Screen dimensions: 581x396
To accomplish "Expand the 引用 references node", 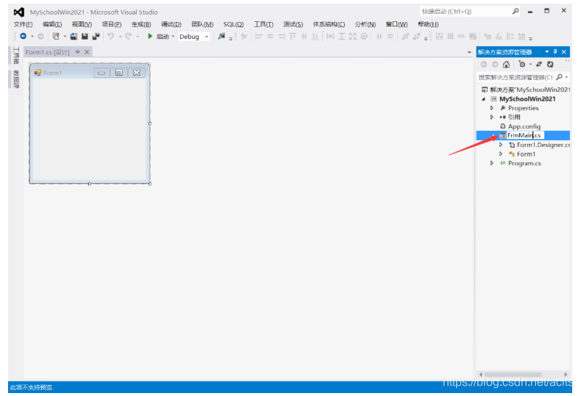I will (x=492, y=118).
